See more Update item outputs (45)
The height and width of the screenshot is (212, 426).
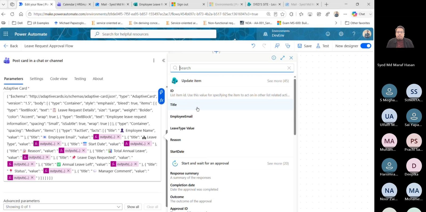(x=278, y=81)
